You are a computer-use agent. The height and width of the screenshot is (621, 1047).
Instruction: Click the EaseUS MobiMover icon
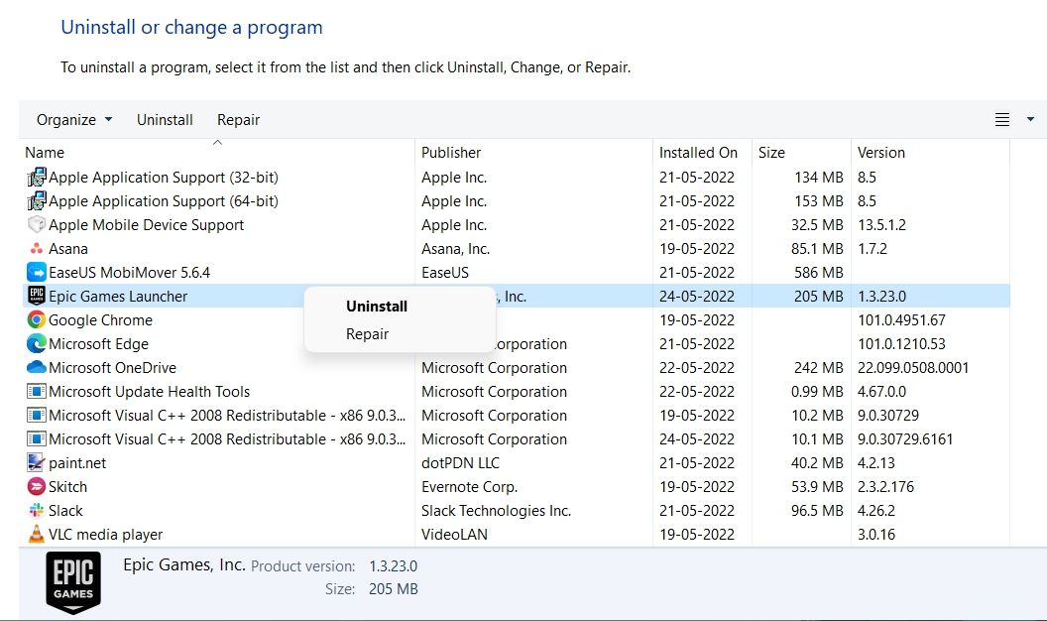coord(36,273)
